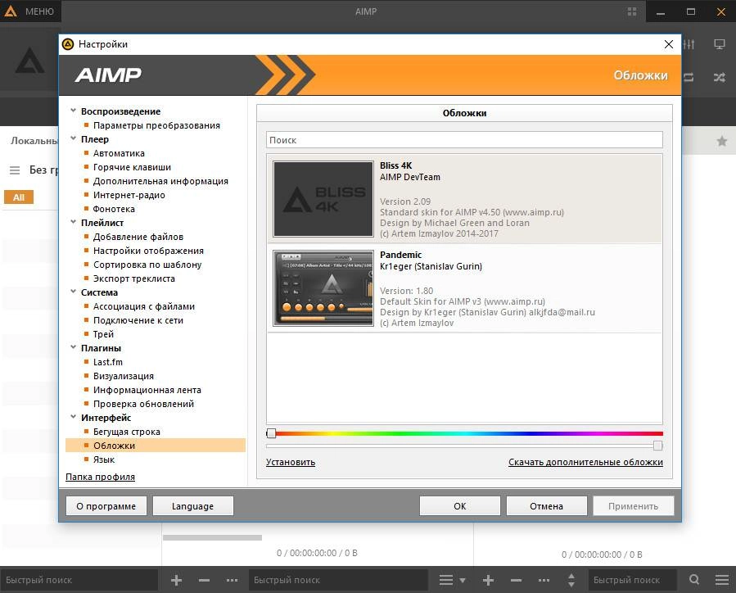
Task: Click the All filter tab in main window
Action: coord(19,197)
